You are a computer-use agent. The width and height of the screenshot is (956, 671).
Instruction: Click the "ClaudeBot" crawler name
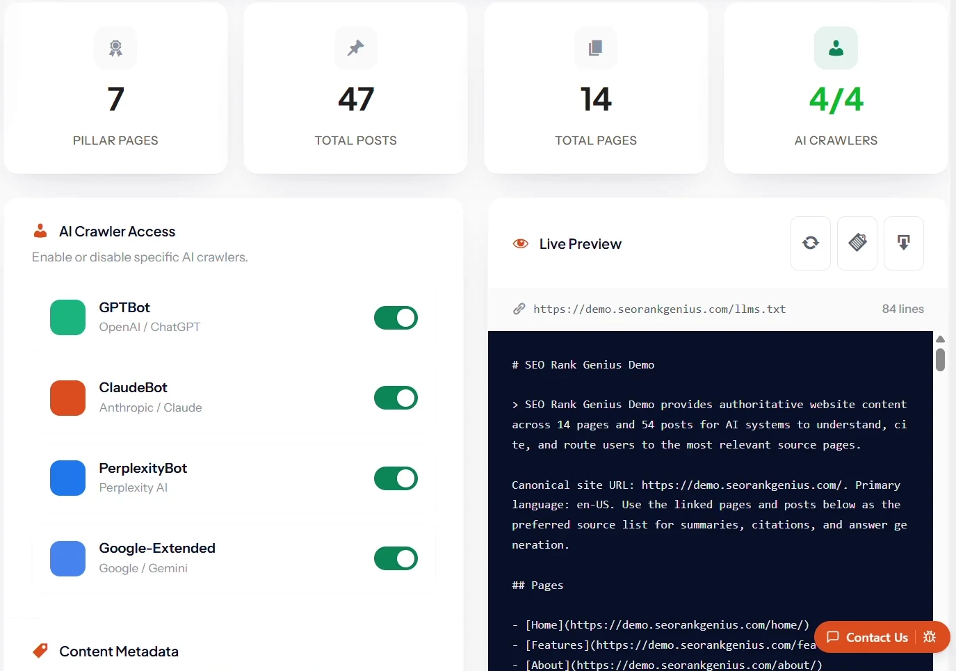pos(133,387)
